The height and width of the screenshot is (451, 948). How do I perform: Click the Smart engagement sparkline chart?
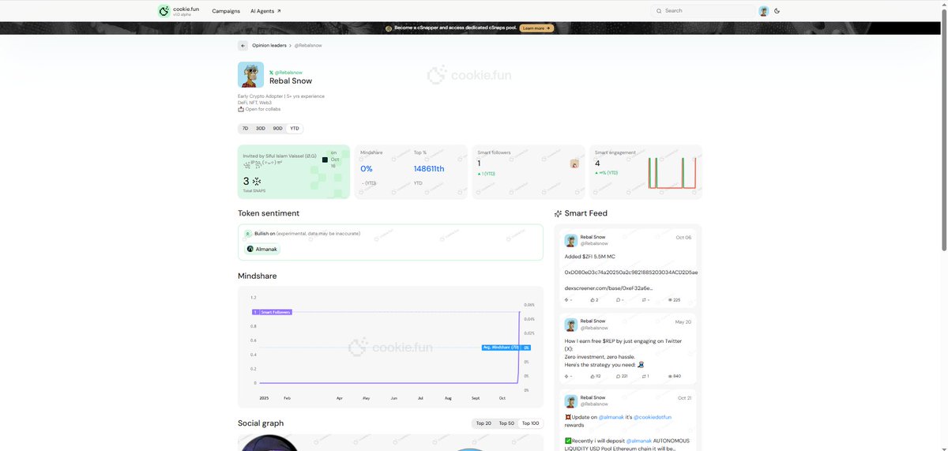[x=671, y=172]
